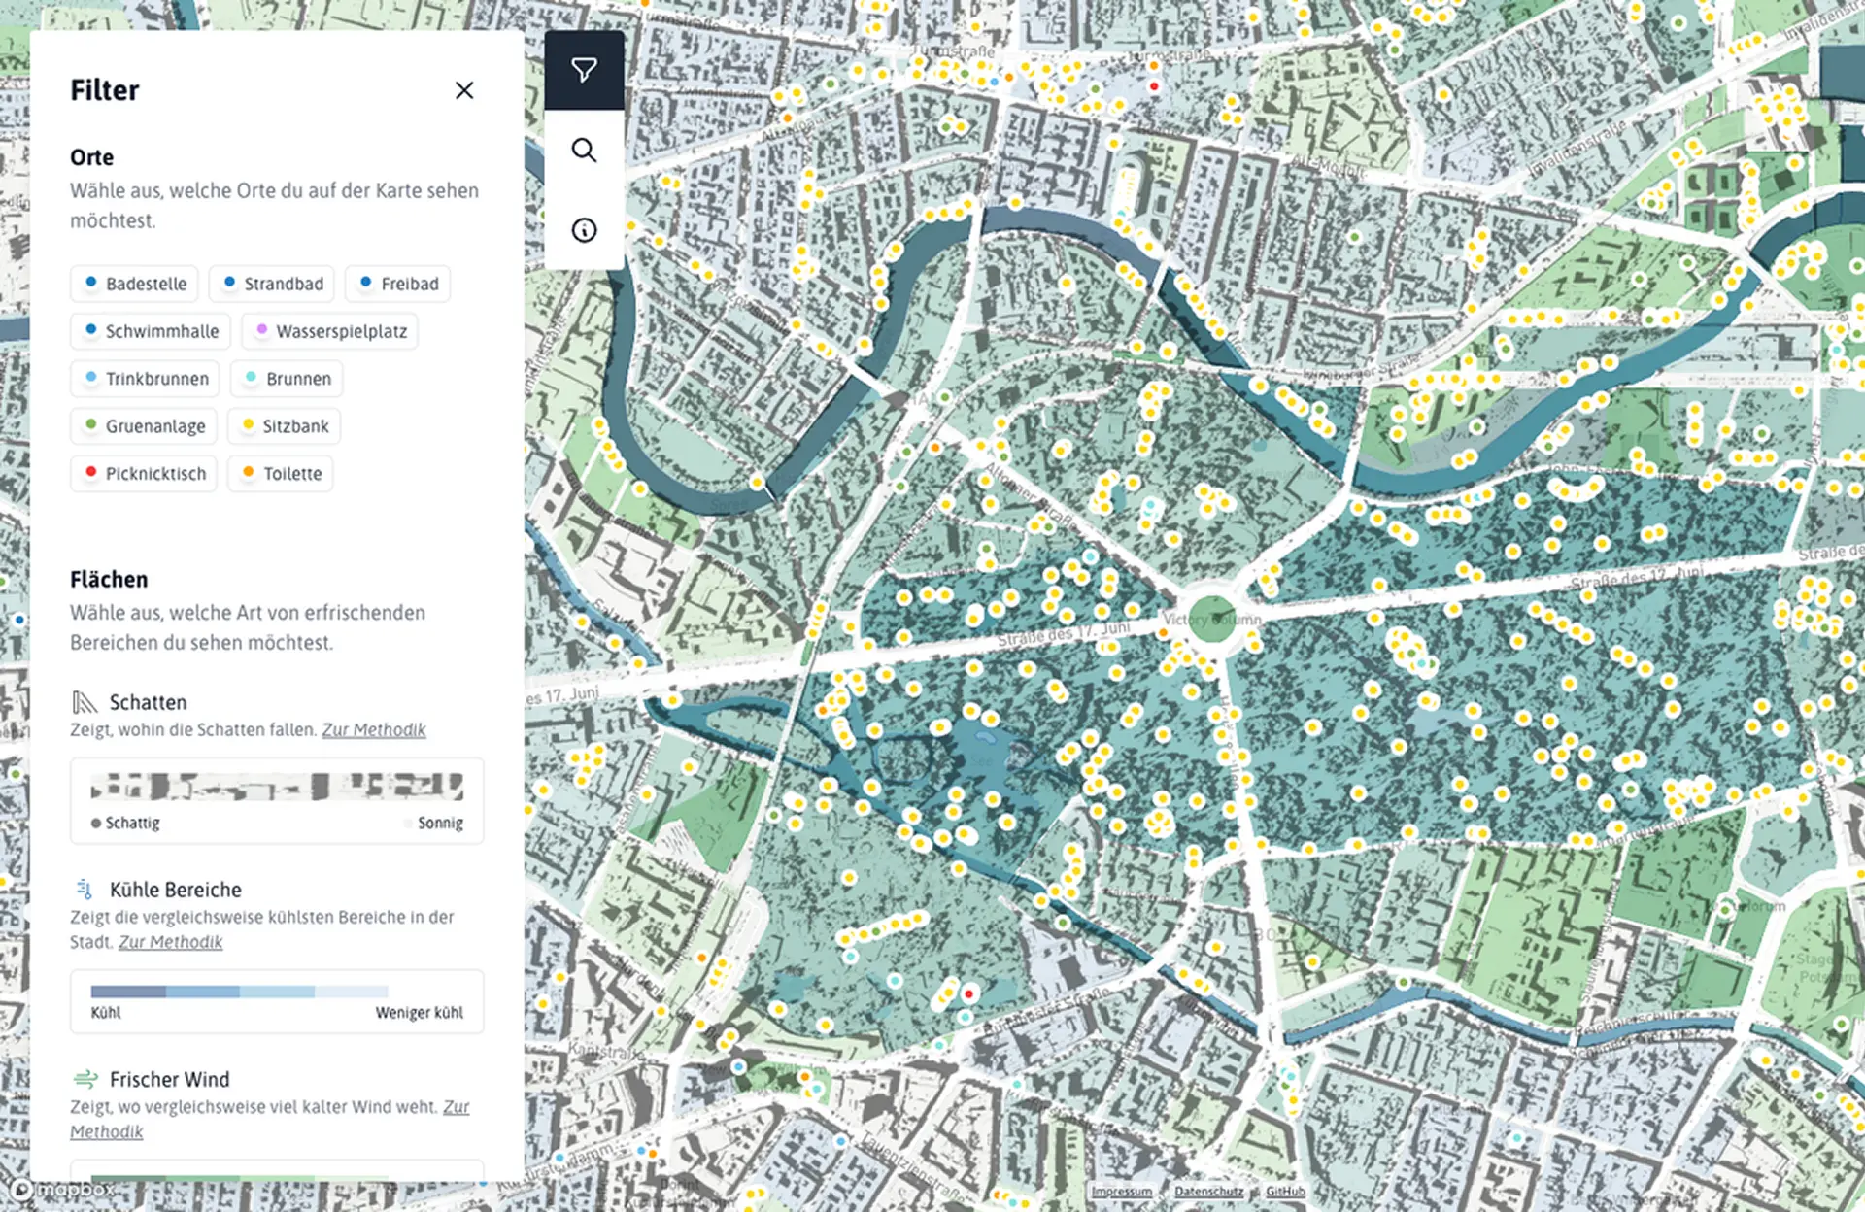Select the Frischer Wind layer heading
This screenshot has height=1212, width=1865.
(169, 1079)
